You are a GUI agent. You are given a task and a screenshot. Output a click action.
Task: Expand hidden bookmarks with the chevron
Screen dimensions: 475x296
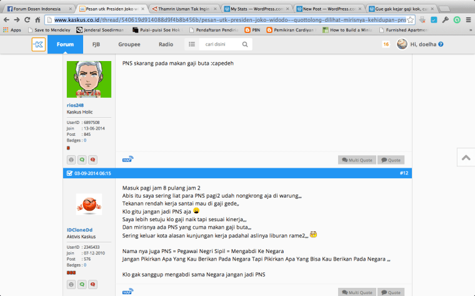point(471,30)
